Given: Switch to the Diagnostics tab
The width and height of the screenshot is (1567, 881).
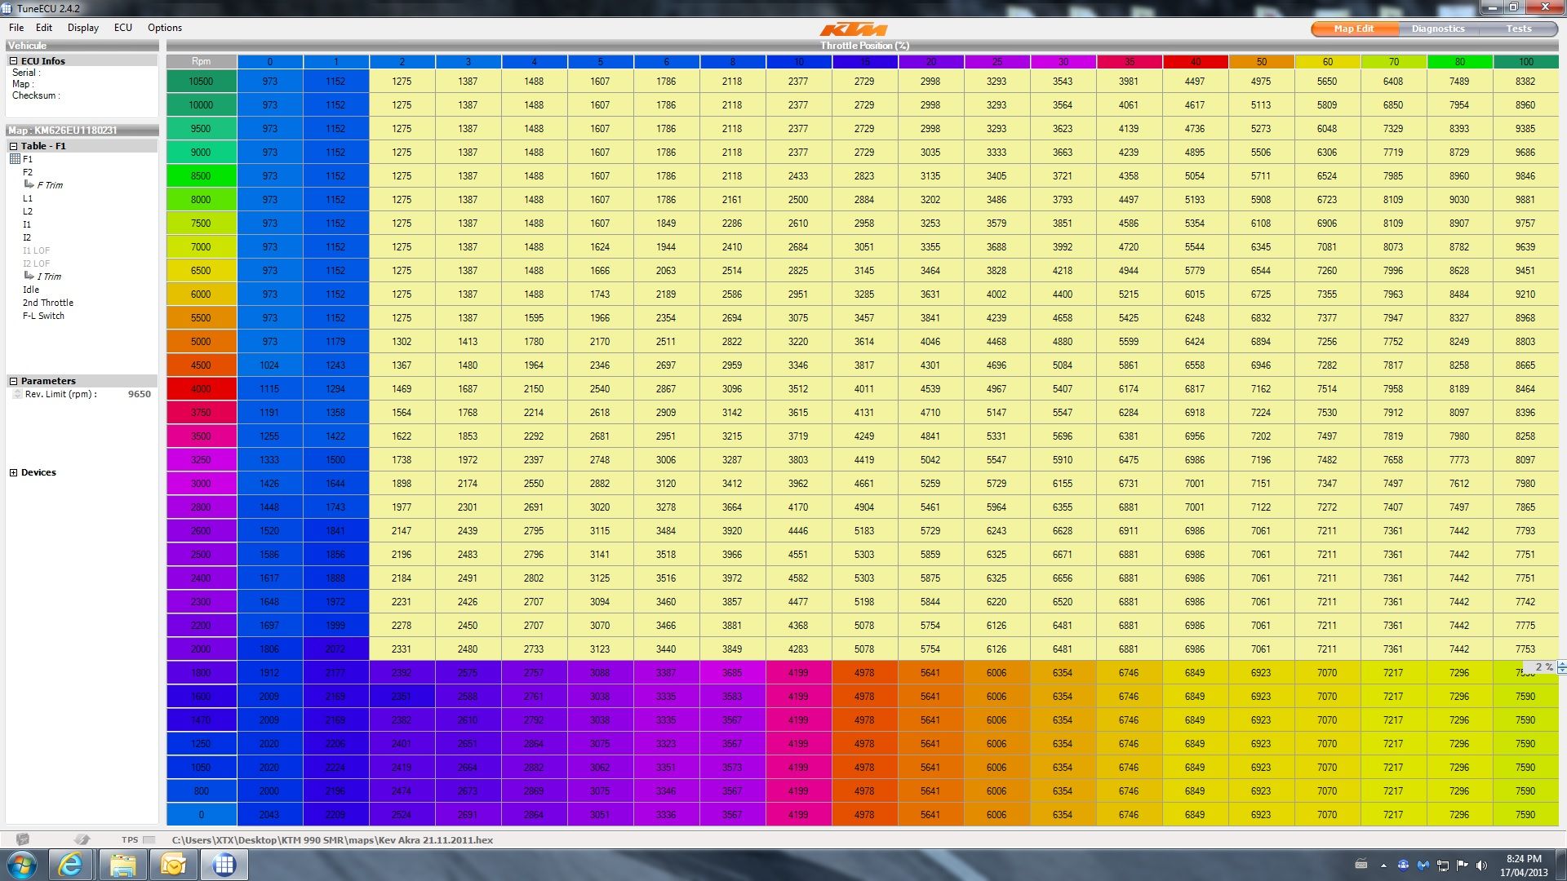Looking at the screenshot, I should pyautogui.click(x=1437, y=29).
